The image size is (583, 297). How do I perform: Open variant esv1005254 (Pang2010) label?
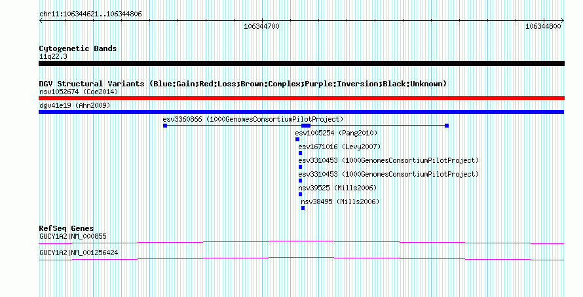point(336,133)
